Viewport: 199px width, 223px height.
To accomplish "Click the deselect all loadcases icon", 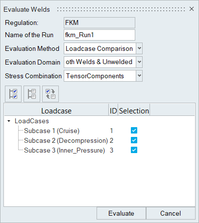I will pyautogui.click(x=32, y=94).
